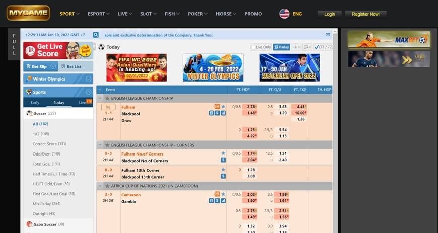Open the Australian Open 2022 banner
The width and height of the screenshot is (438, 233).
(x=289, y=67)
